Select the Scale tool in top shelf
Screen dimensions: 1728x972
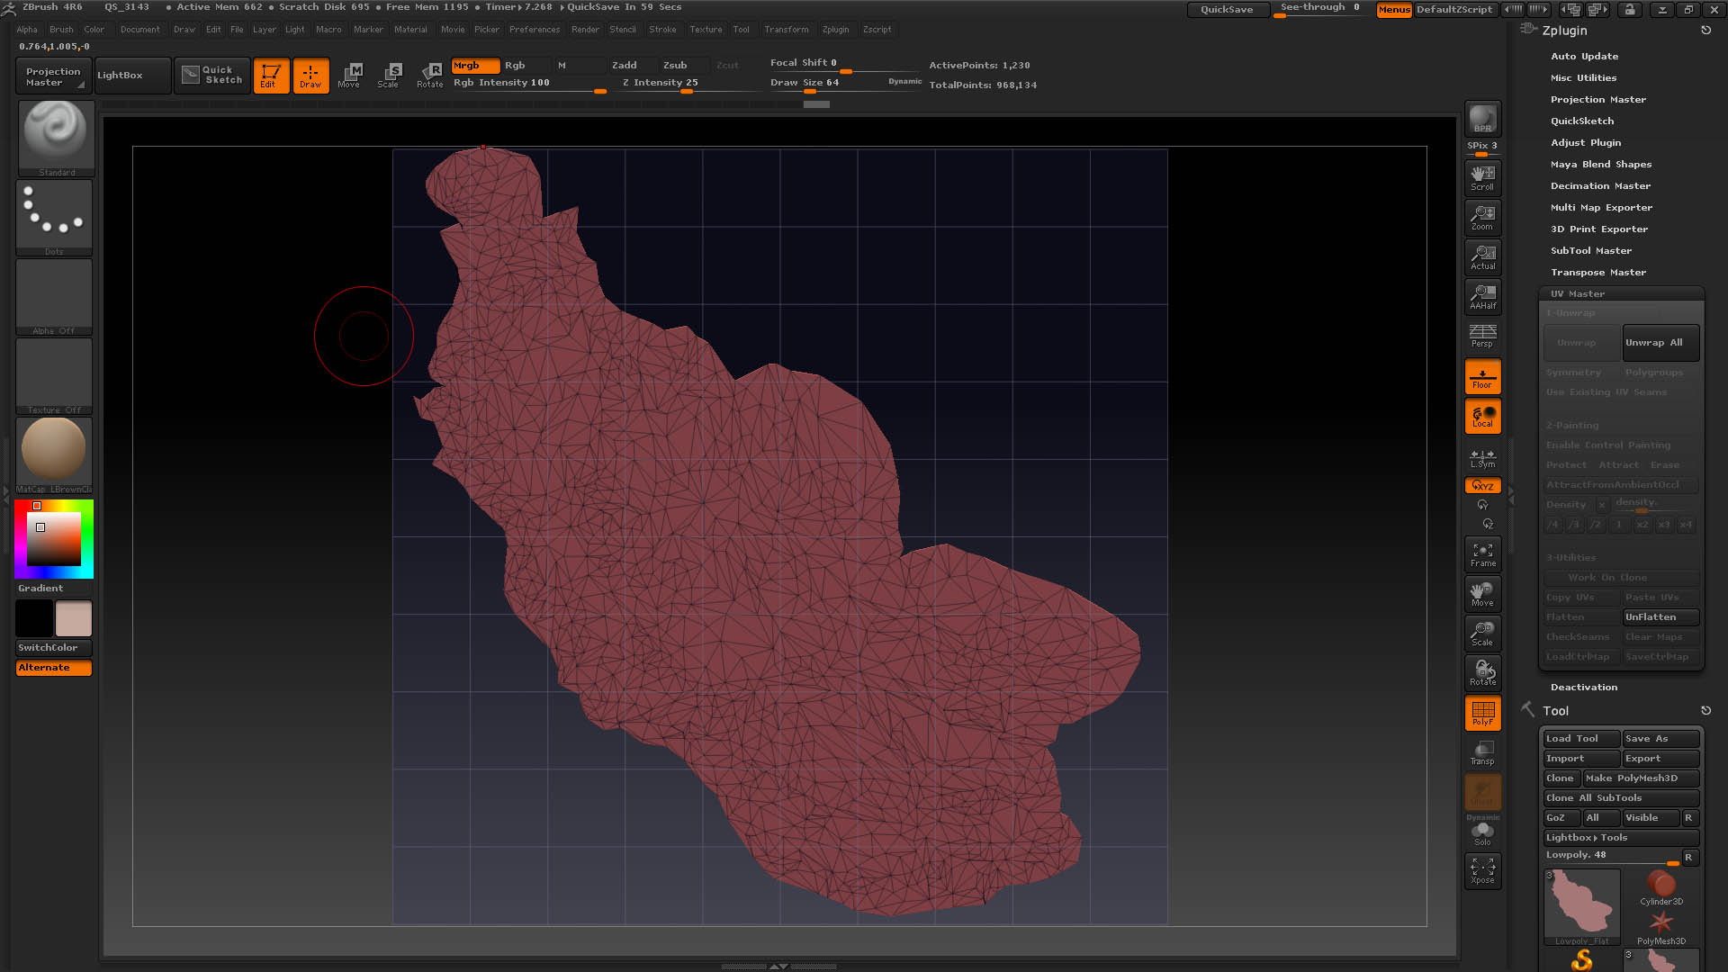pos(389,76)
